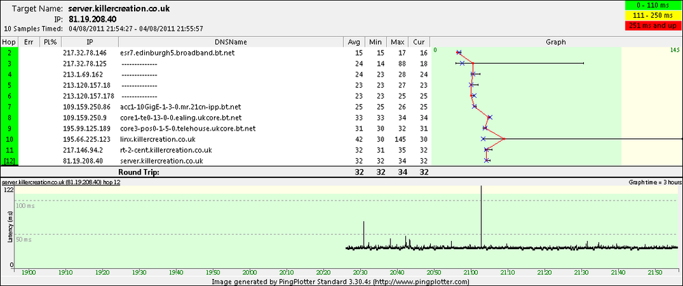Click IP address 109.159.250.86
Viewport: 683px width, 286px height.
pyautogui.click(x=87, y=107)
